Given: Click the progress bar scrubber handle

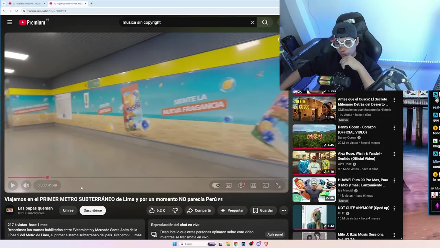Looking at the screenshot, I should [x=47, y=177].
